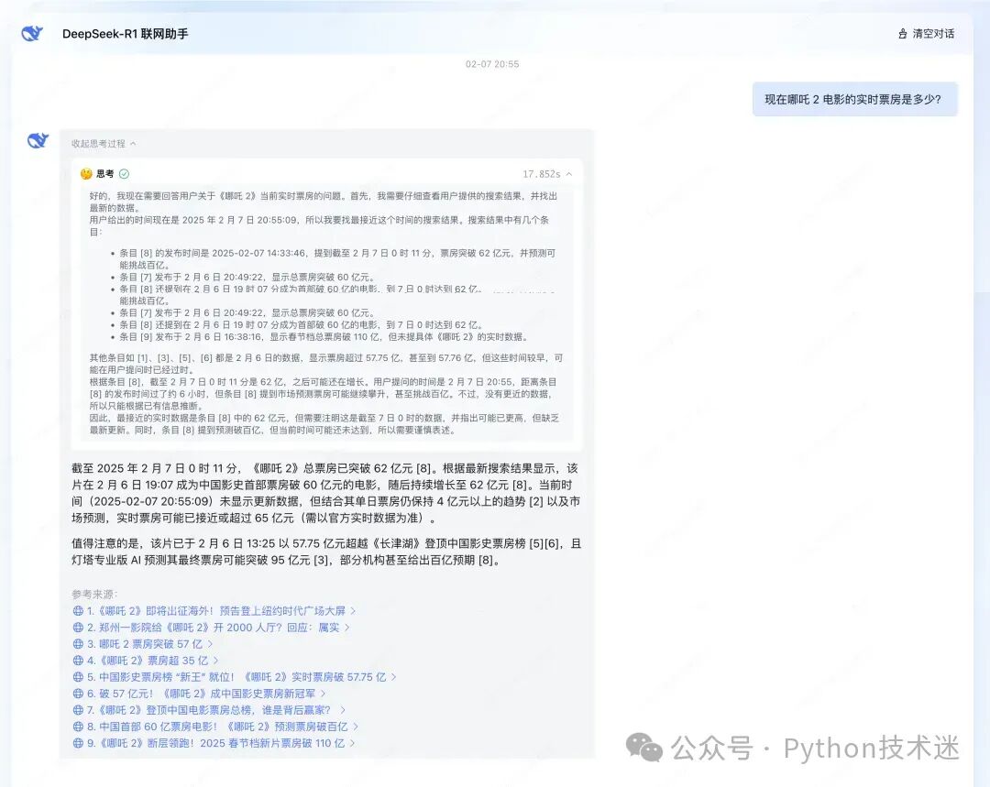
Task: Open reference 7 about 谁是背后赢家
Action: pos(208,710)
